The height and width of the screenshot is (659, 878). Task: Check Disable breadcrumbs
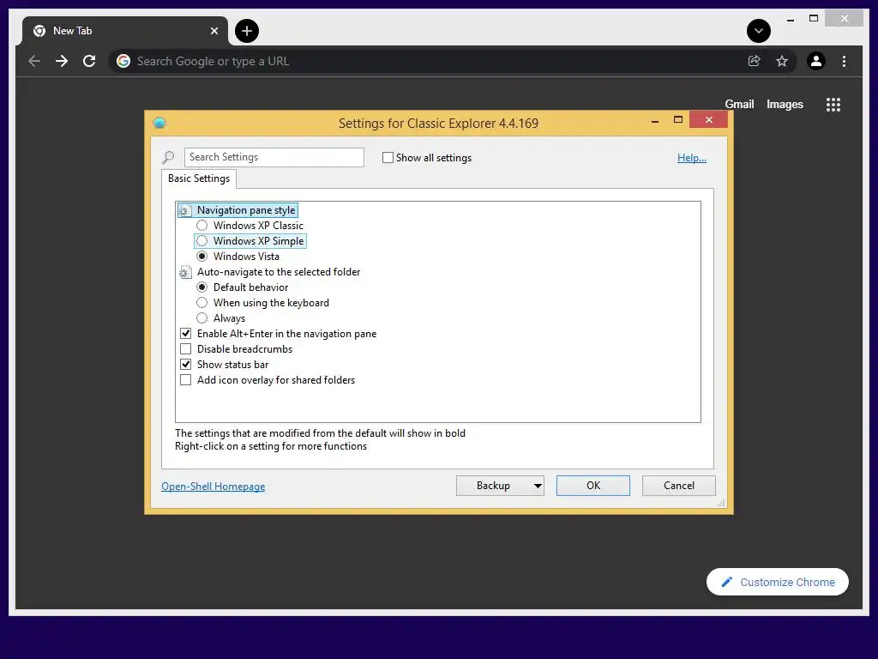[186, 349]
